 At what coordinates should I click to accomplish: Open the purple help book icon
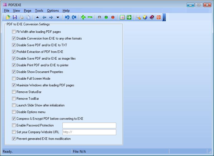point(152,17)
